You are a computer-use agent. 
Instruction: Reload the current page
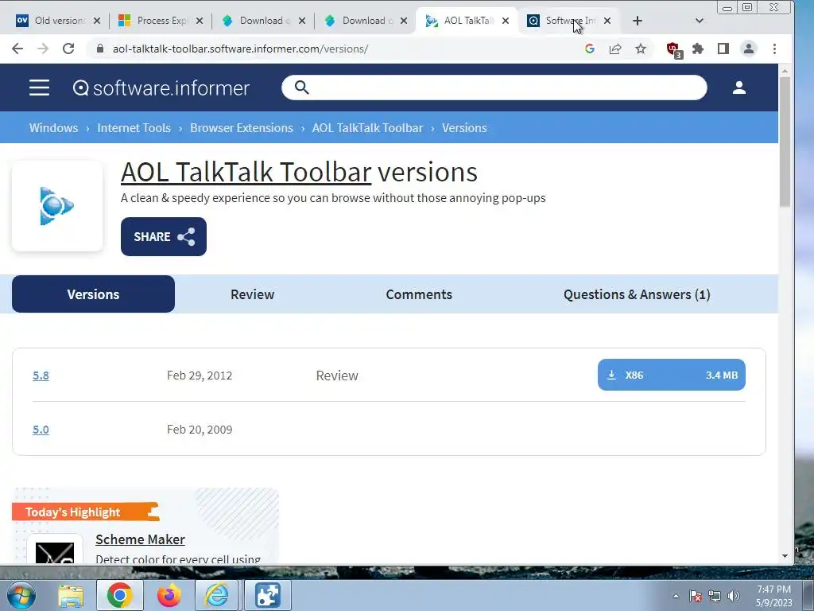[x=68, y=49]
